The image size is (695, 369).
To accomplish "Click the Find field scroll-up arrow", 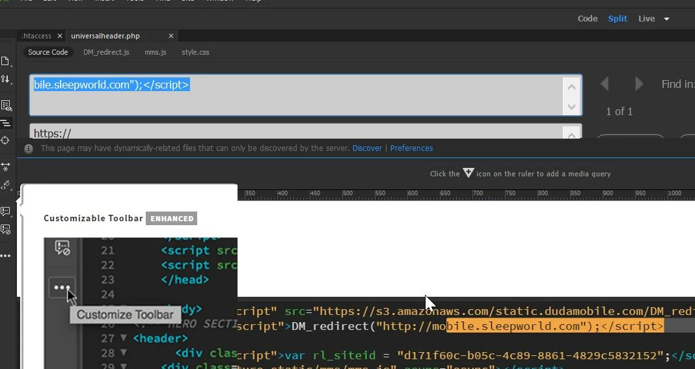I will 571,87.
